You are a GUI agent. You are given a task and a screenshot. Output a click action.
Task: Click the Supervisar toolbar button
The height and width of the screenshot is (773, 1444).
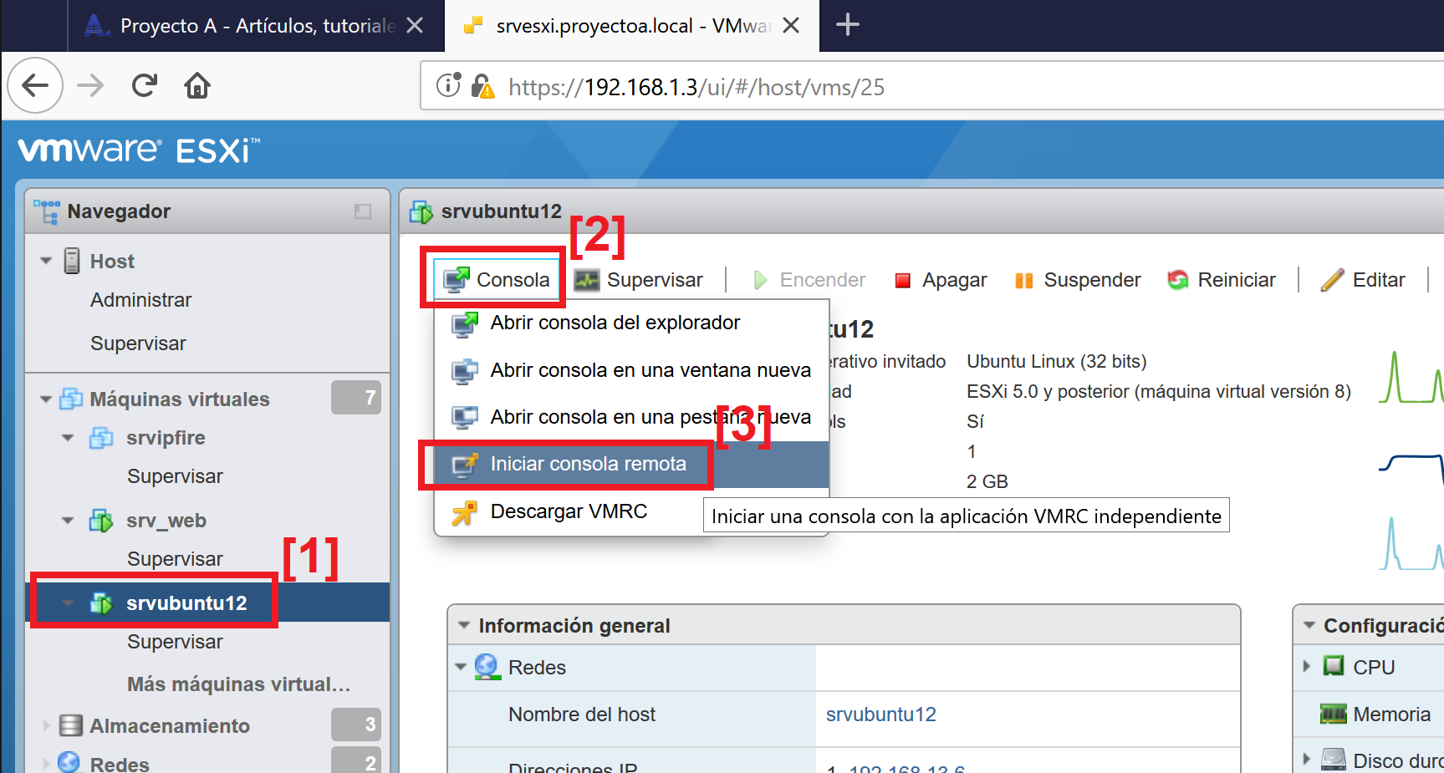point(639,280)
